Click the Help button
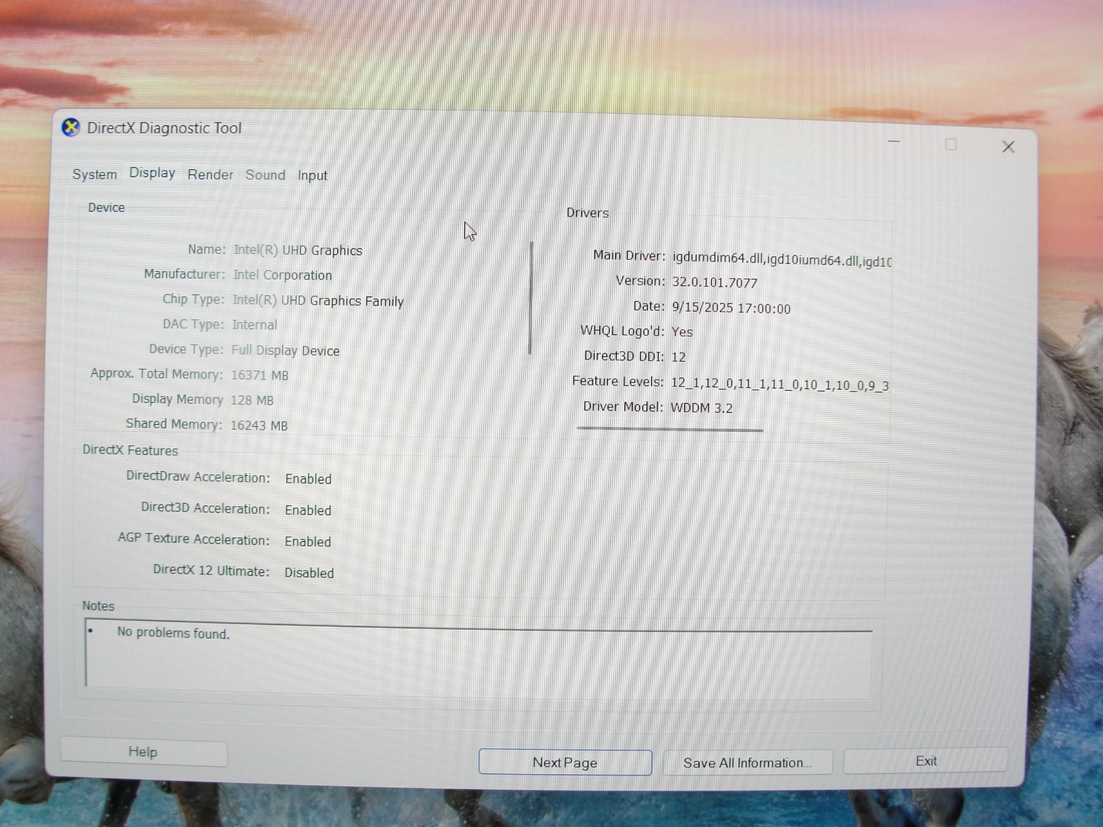Viewport: 1103px width, 827px height. [143, 752]
